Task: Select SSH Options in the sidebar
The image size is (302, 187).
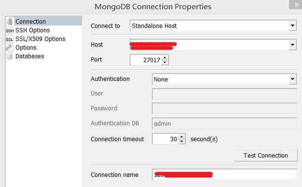Action: point(32,30)
